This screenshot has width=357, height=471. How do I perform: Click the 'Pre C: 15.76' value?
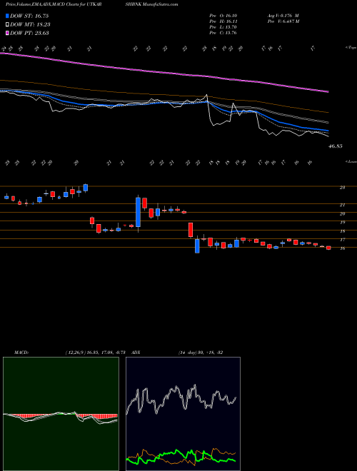[x=223, y=33]
